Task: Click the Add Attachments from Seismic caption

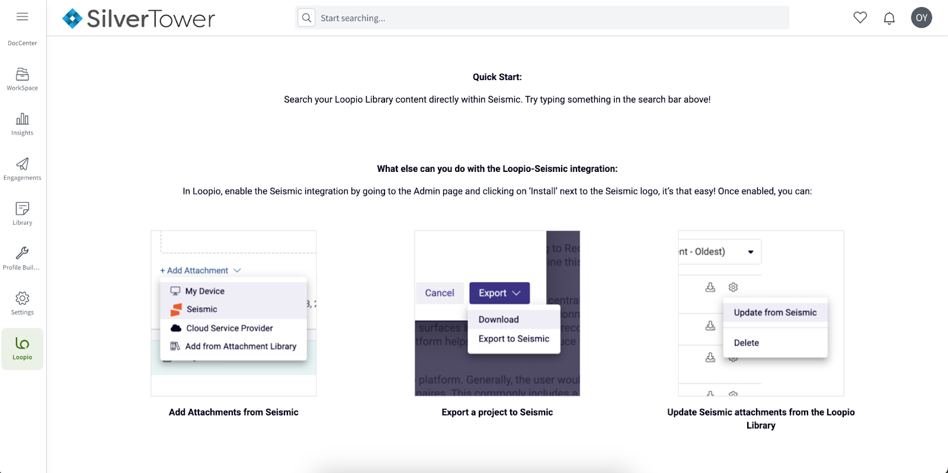Action: pos(233,412)
